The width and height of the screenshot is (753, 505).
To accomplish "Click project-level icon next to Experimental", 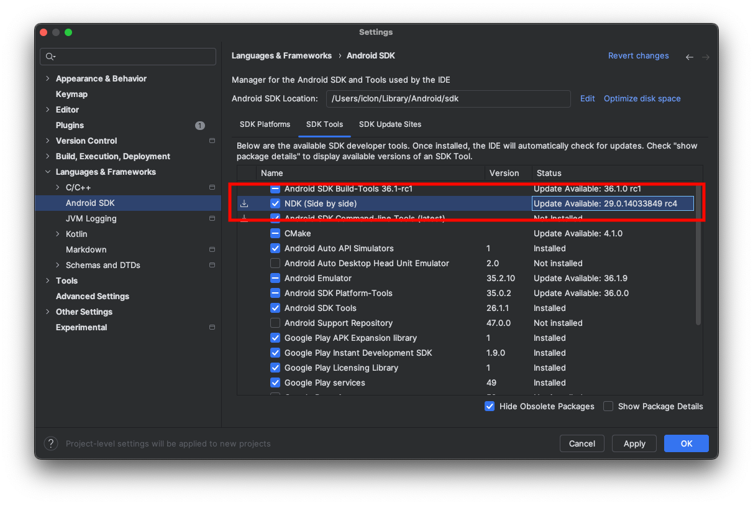I will pyautogui.click(x=212, y=327).
